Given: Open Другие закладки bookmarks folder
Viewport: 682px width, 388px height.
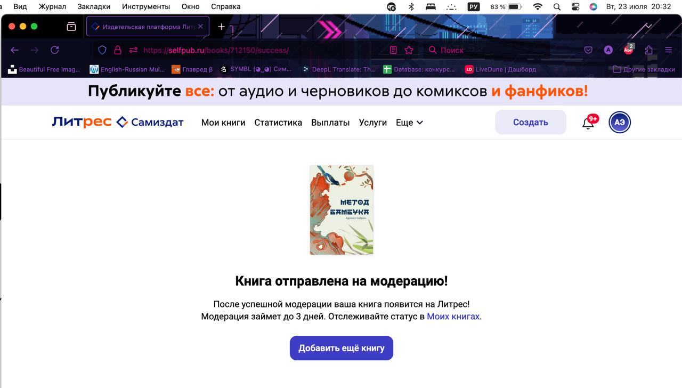Looking at the screenshot, I should (x=644, y=69).
